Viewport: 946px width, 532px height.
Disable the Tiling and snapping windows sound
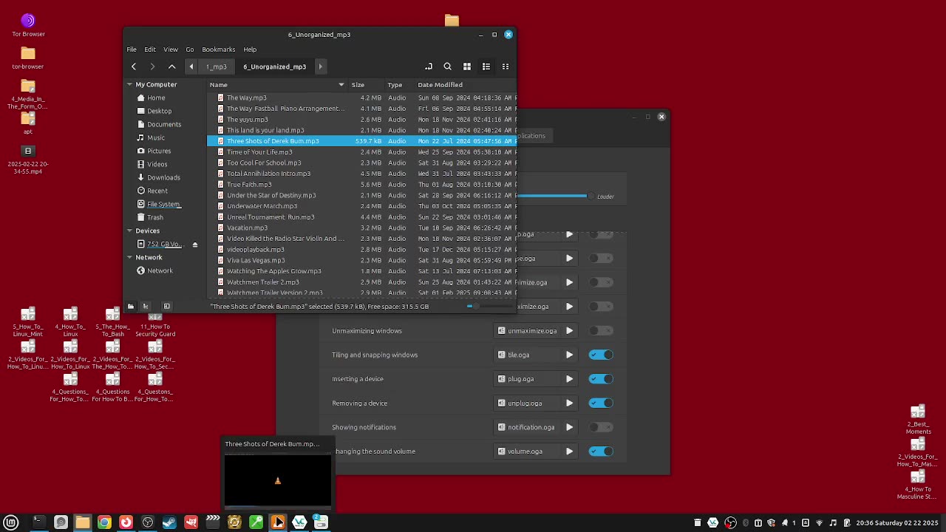pos(601,355)
